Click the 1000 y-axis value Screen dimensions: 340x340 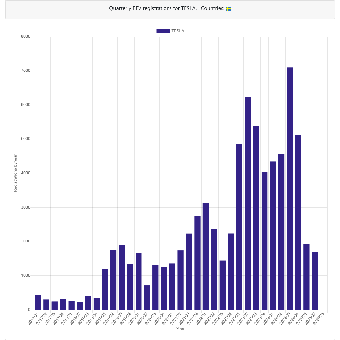point(26,275)
